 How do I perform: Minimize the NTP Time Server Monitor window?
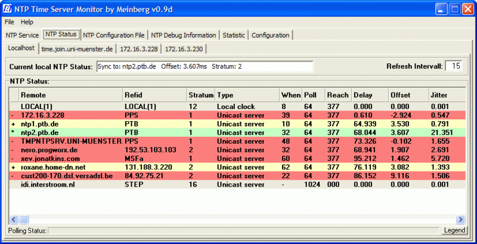coord(441,9)
